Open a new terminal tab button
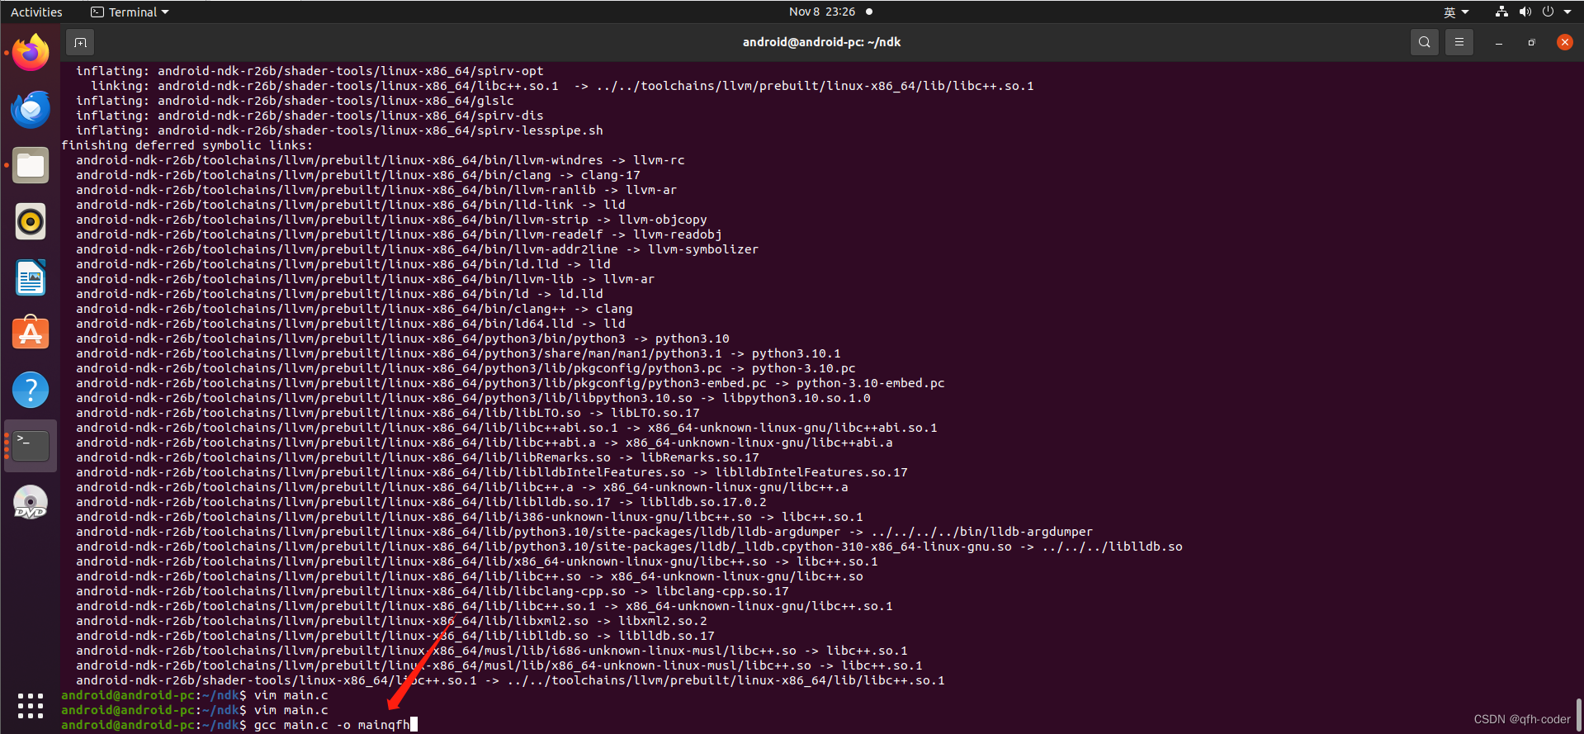1584x734 pixels. point(80,42)
